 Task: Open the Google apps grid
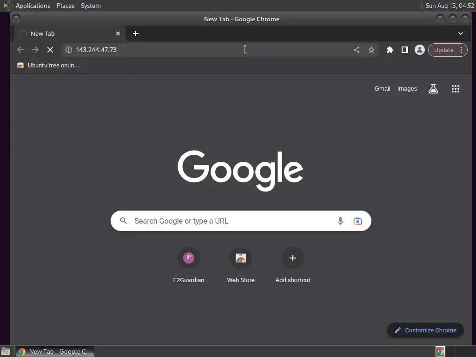456,89
